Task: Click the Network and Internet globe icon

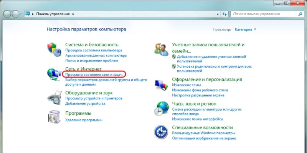Action: 54,75
